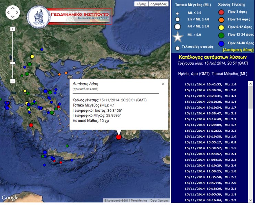This screenshot has width=255, height=205.
Task: Open catalog entry 14:08:15 ML 3.2
Action: pos(211,160)
